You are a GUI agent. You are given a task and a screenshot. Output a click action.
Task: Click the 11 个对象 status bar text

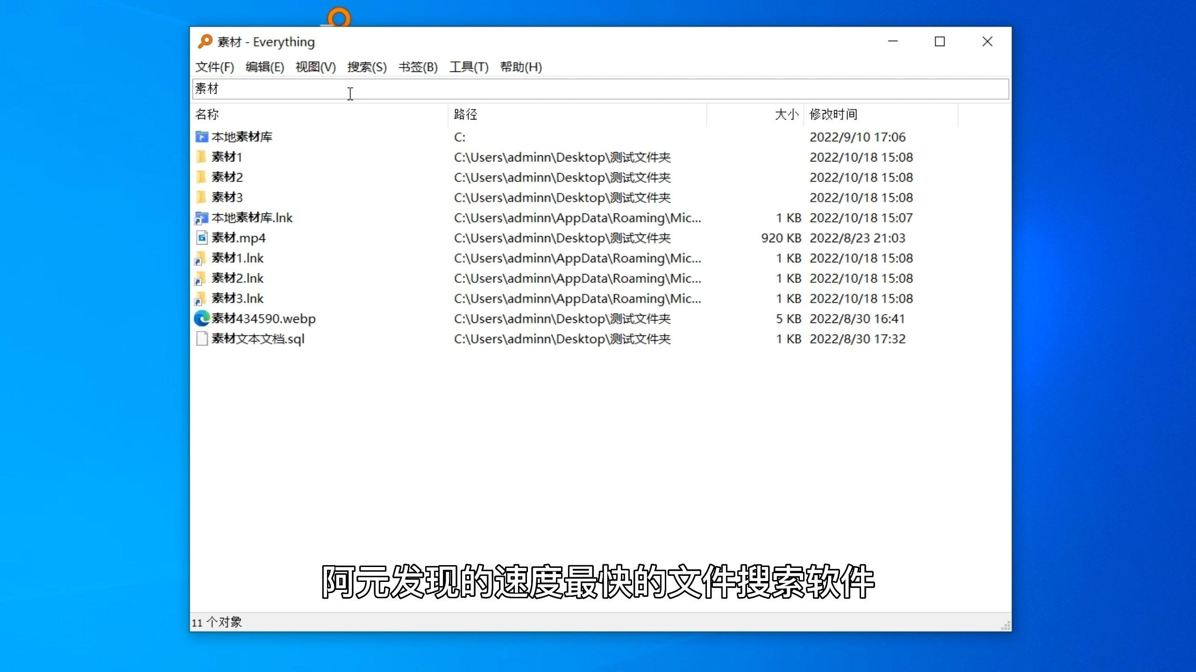coord(216,622)
